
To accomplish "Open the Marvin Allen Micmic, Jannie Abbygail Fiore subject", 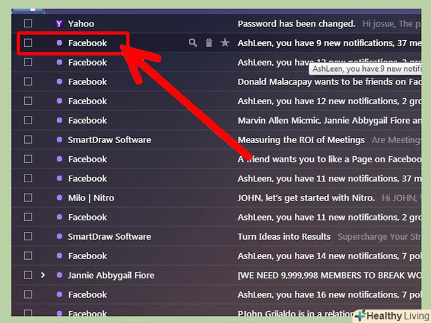I will click(x=329, y=121).
